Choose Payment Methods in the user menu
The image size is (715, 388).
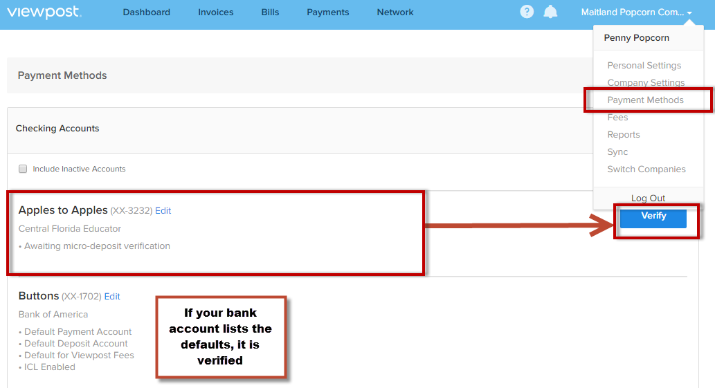click(x=645, y=100)
